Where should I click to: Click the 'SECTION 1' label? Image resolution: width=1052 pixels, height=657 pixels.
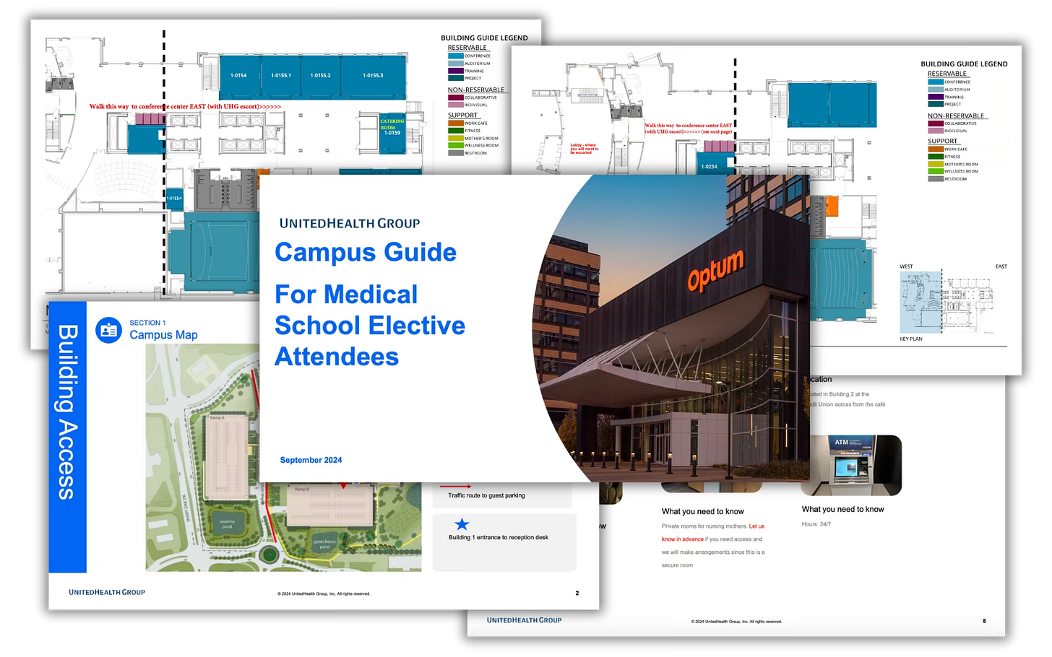coord(147,323)
